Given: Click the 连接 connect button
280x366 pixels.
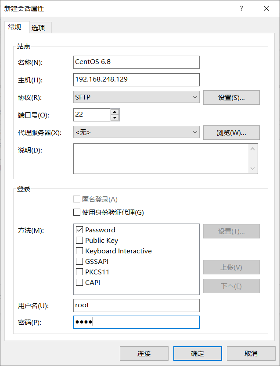Looking at the screenshot, I should click(144, 353).
